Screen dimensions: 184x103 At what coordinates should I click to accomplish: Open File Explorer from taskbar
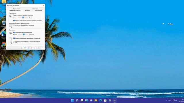click(x=96, y=100)
